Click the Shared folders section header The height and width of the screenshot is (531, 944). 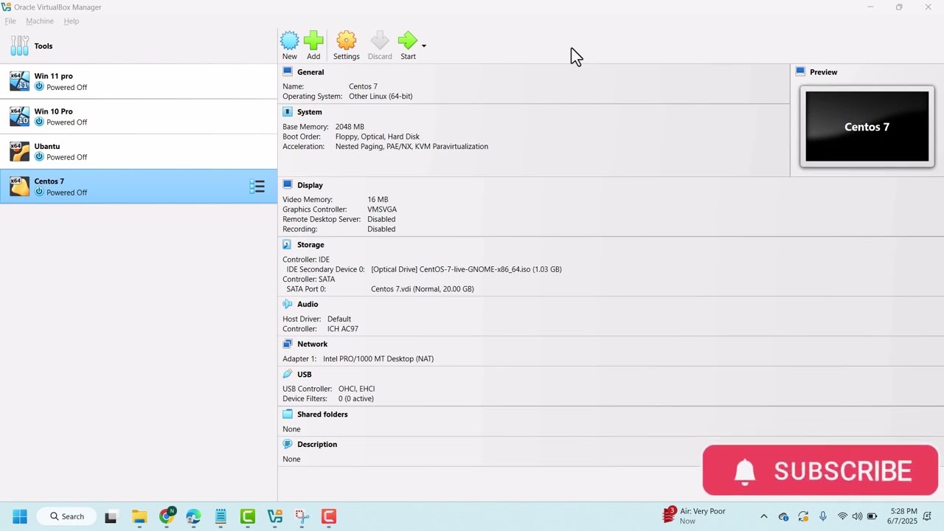click(322, 414)
